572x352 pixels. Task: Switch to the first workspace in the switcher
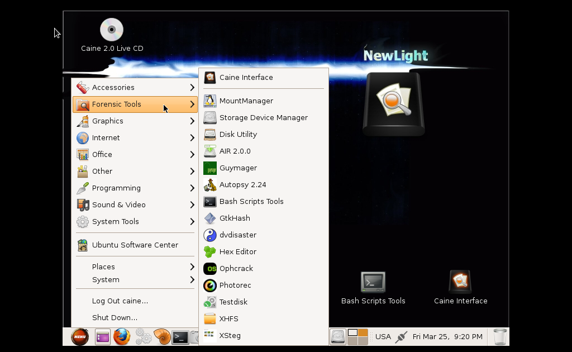point(352,332)
